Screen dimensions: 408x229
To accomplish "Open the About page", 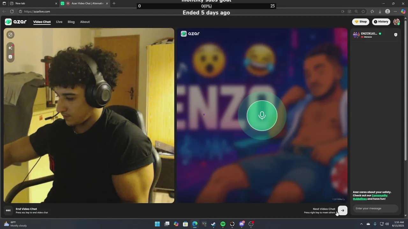I will tap(85, 22).
